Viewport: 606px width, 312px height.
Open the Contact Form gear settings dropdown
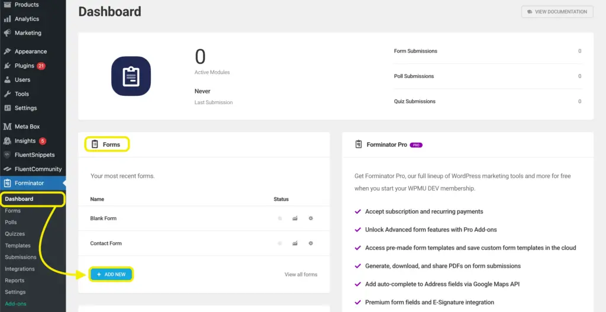311,243
